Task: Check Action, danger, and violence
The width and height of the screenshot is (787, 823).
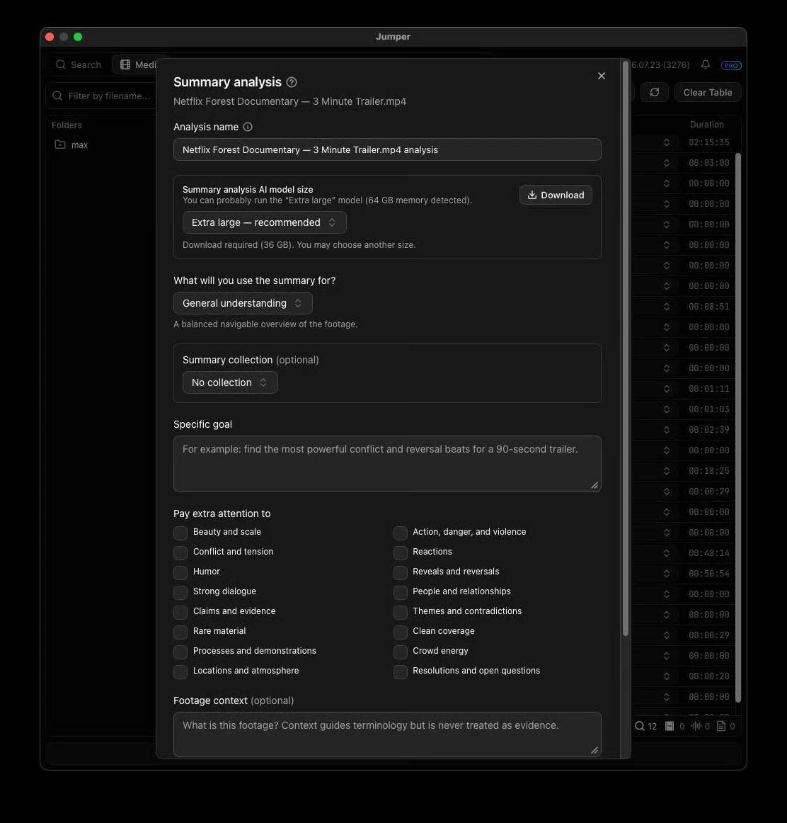Action: (401, 533)
